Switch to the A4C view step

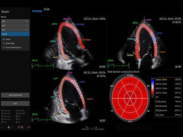pyautogui.click(x=15, y=25)
